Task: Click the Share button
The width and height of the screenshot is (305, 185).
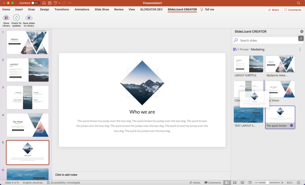Action: coord(273,10)
